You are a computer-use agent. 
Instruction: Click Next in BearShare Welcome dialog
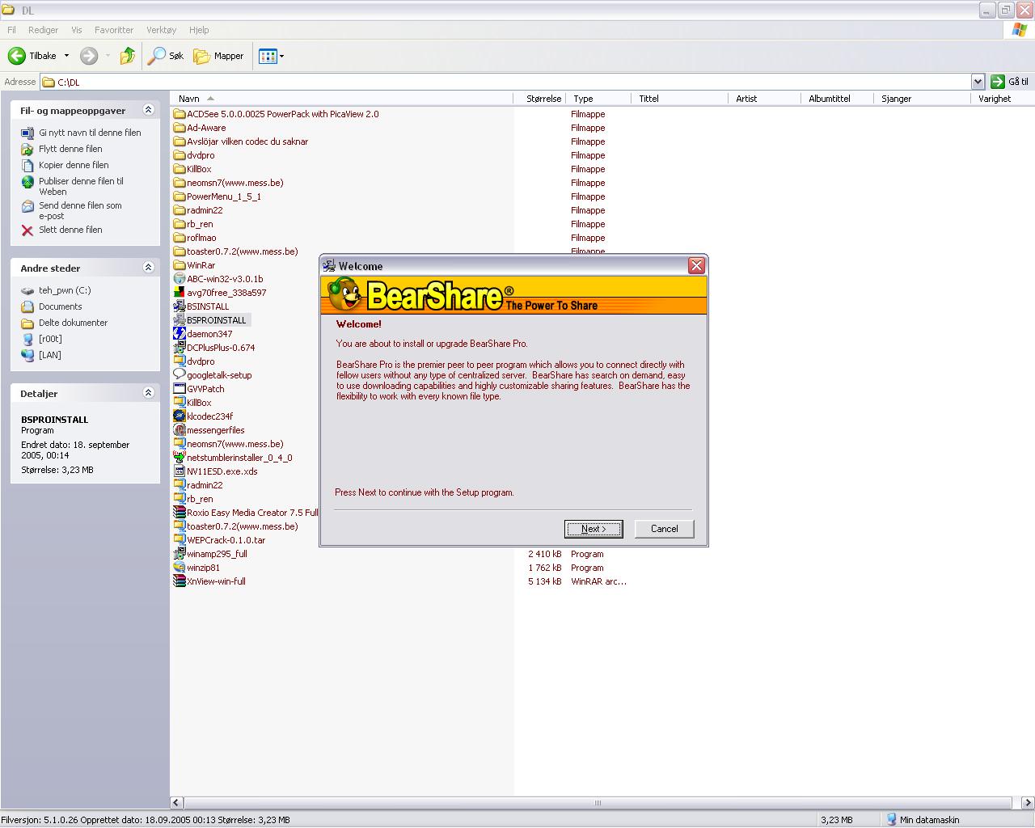click(594, 529)
